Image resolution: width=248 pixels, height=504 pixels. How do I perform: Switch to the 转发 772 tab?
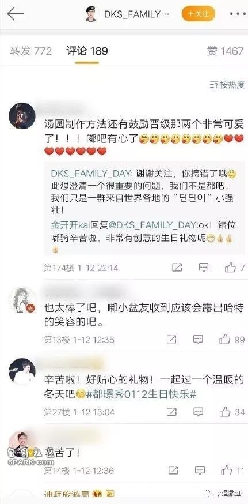(31, 51)
